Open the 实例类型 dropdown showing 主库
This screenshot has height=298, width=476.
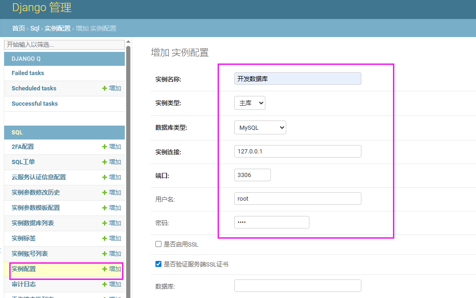[250, 103]
